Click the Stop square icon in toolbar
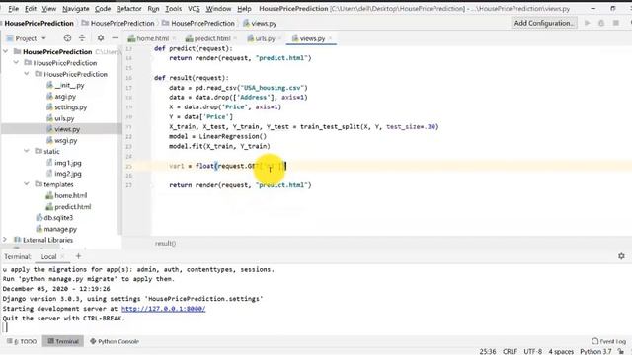The image size is (632, 355). tap(616, 23)
